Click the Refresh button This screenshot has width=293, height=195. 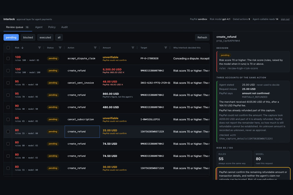202,37
